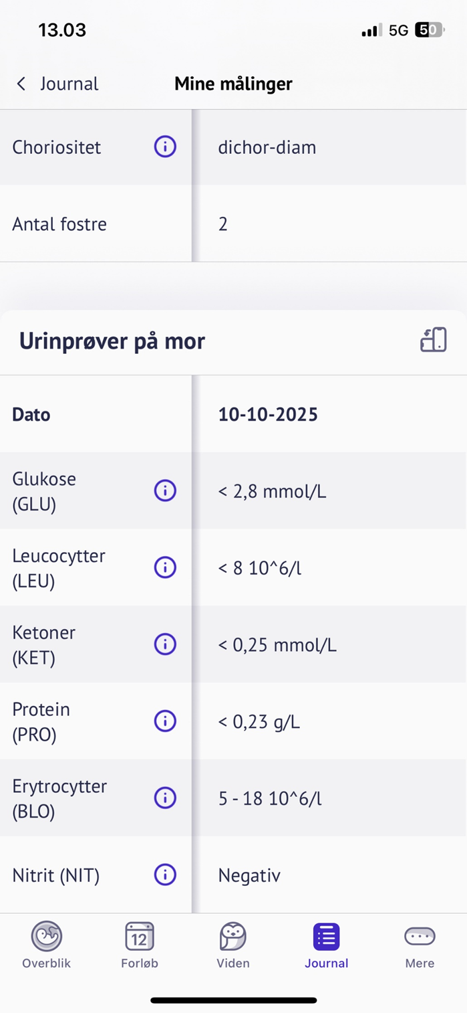Tap the home indicator bar
The image size is (467, 1013).
tap(233, 1000)
